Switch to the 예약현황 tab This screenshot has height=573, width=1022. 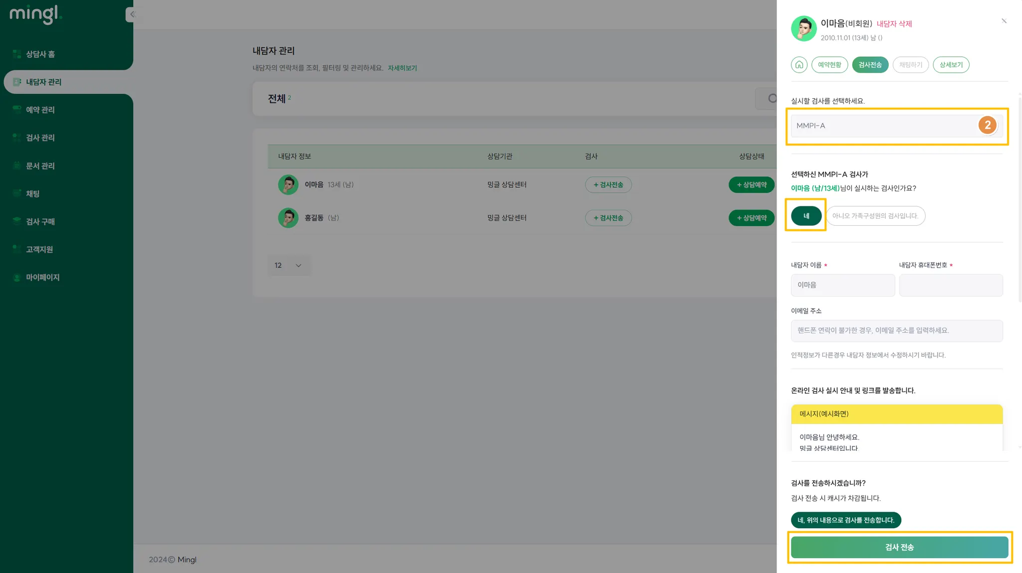pyautogui.click(x=829, y=65)
